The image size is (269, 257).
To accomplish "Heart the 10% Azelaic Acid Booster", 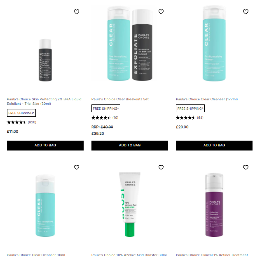I will [x=161, y=167].
